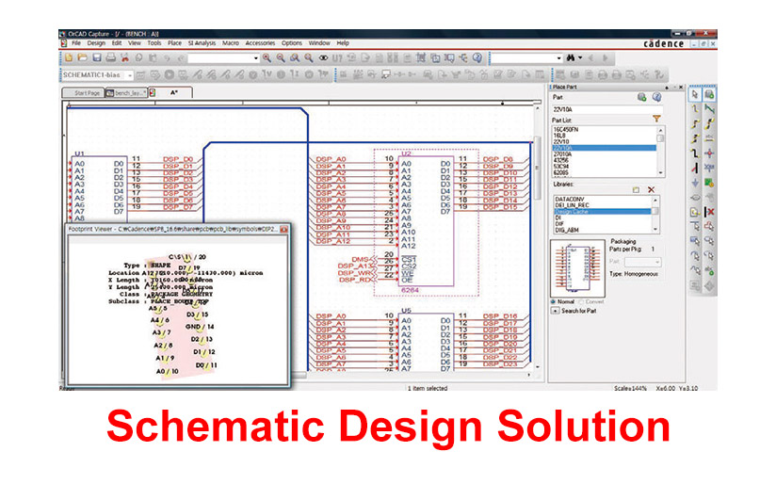Expand the Search for Part section
Image resolution: width=776 pixels, height=500 pixels.
click(556, 311)
